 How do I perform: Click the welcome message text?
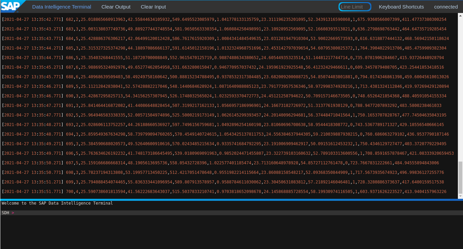point(57,203)
